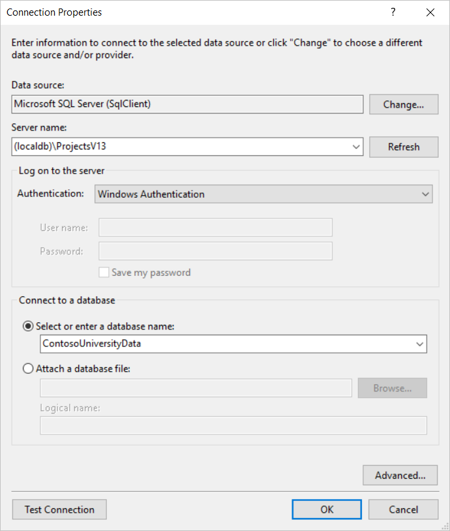Expand the database name dropdown arrow
Viewport: 450px width, 531px height.
coord(419,344)
